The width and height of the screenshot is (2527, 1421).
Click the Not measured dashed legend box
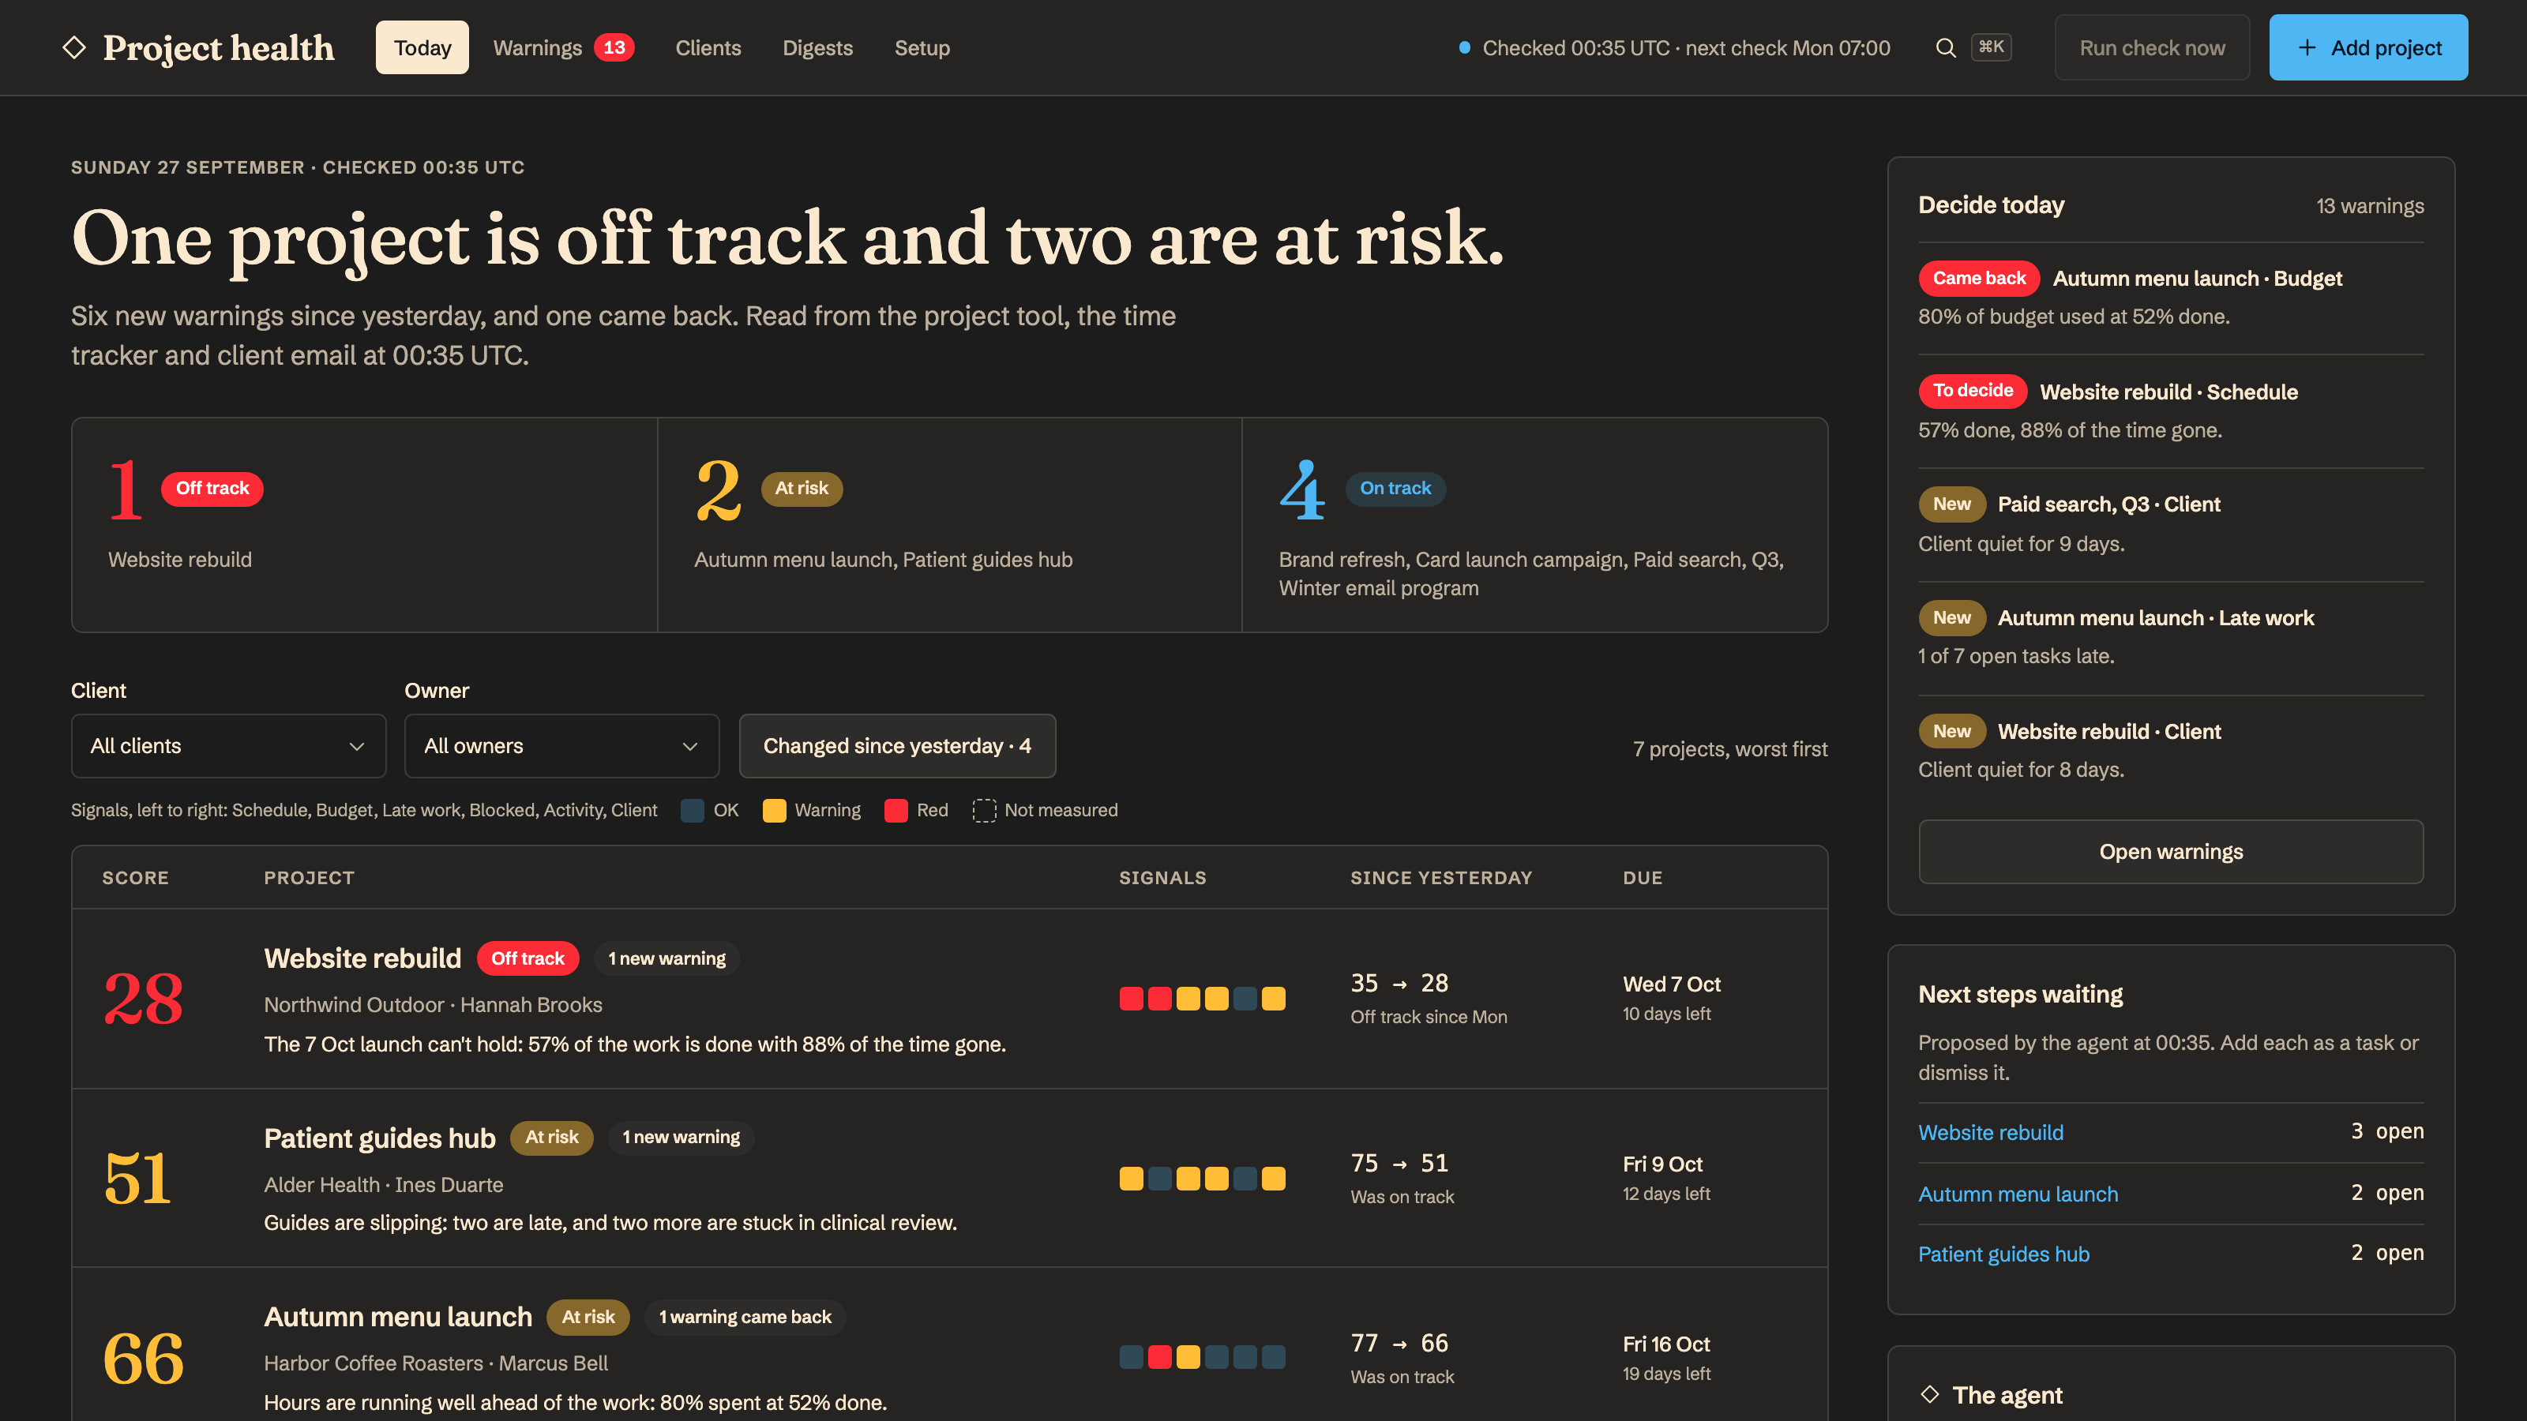click(x=984, y=810)
